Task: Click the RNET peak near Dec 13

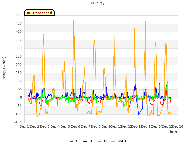Action: click(145, 21)
